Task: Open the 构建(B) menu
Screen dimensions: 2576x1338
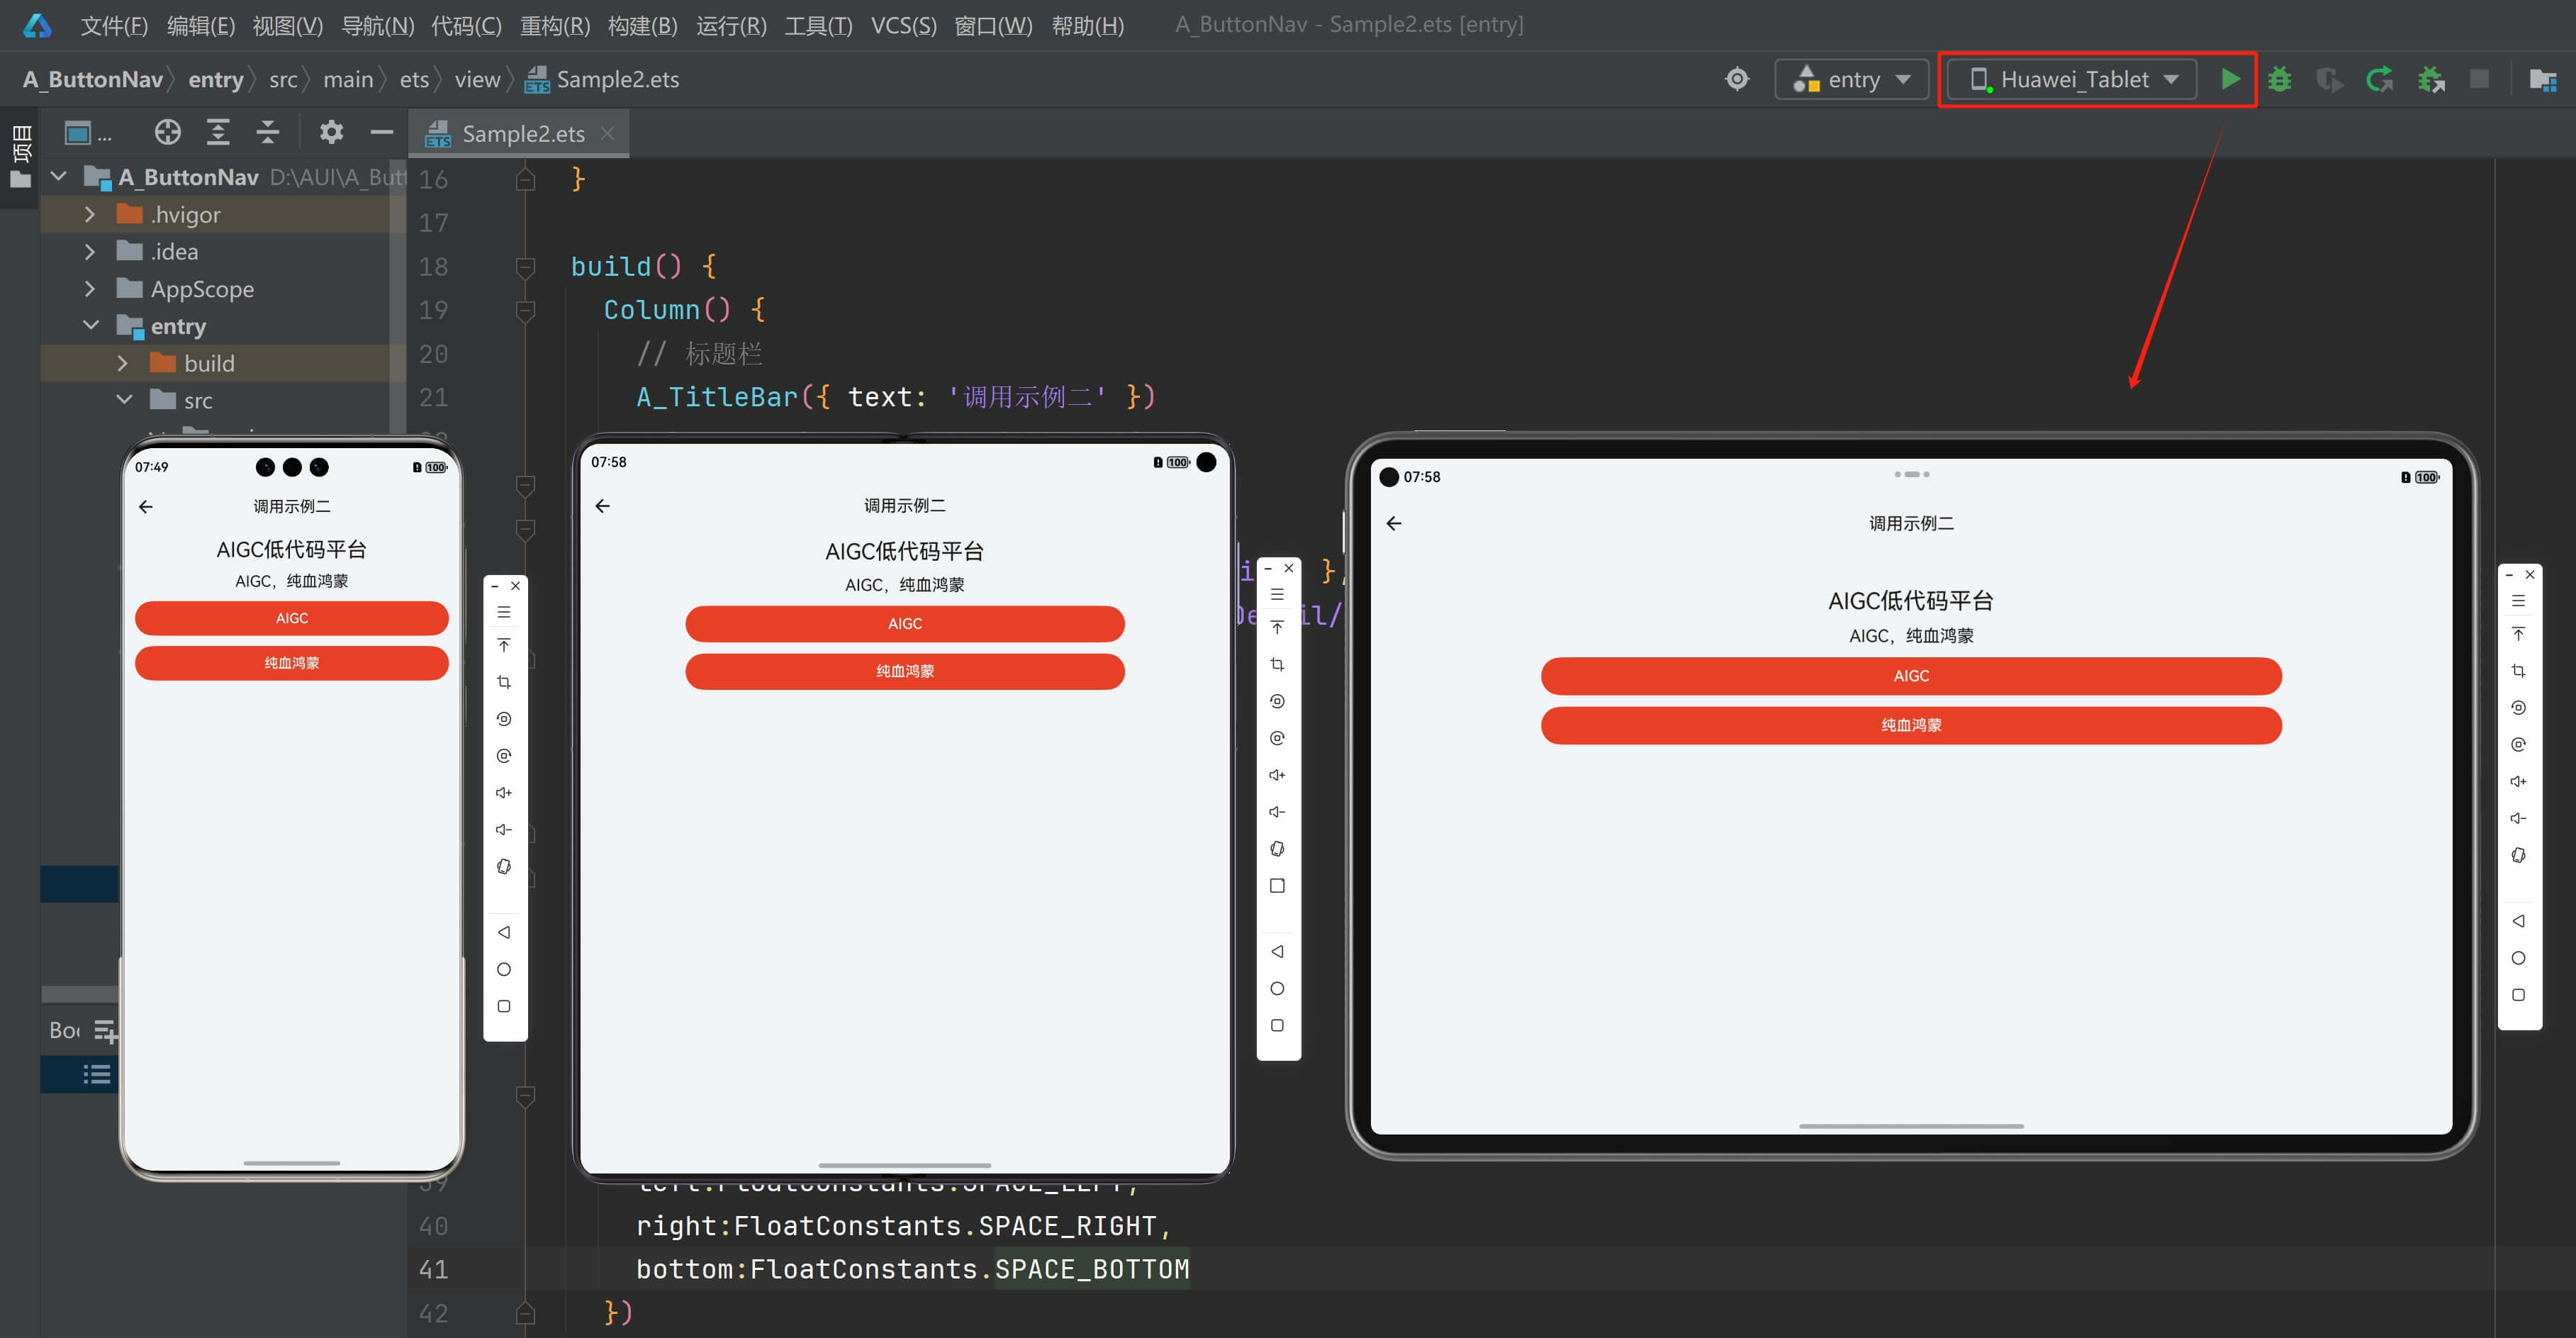Action: coord(642,25)
